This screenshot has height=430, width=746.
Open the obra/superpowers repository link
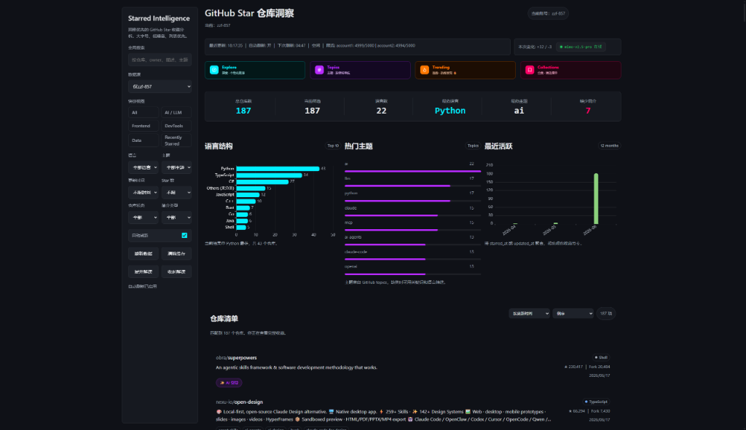click(x=236, y=357)
